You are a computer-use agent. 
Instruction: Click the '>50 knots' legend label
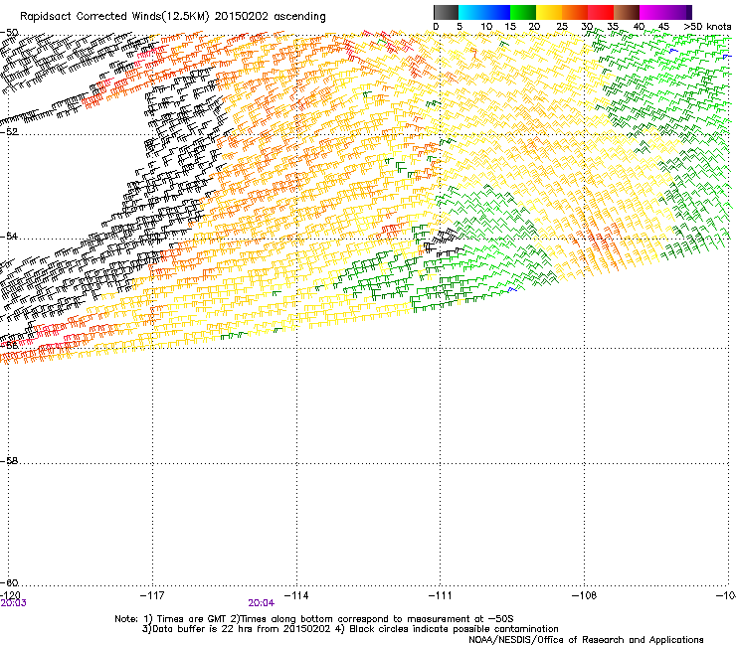point(707,27)
